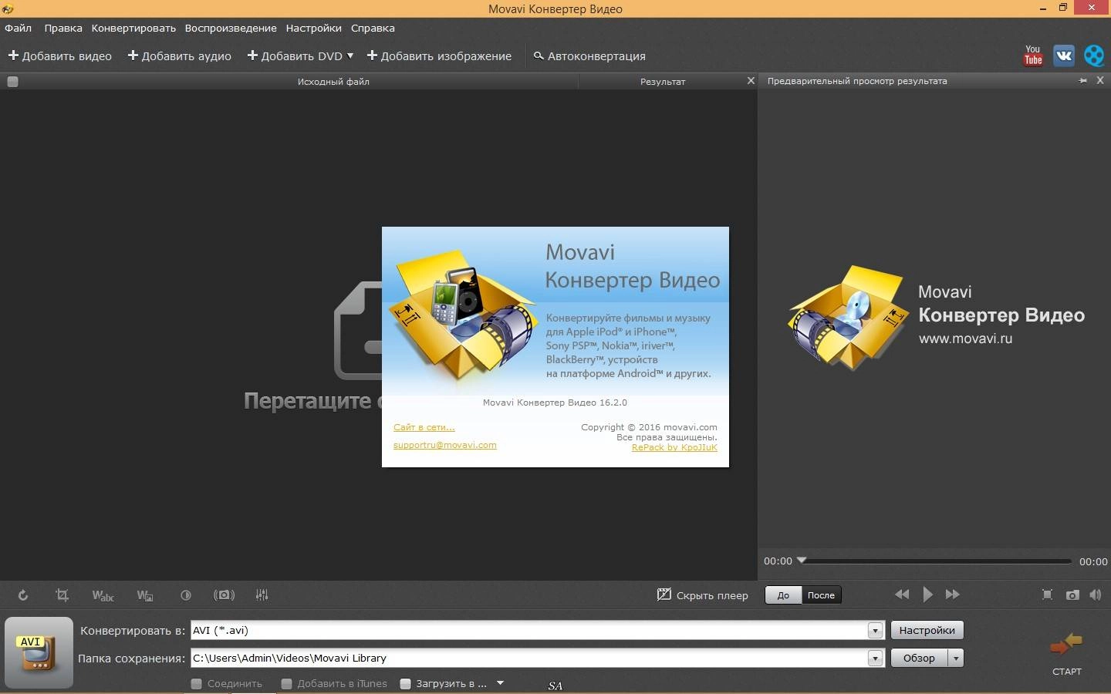This screenshot has width=1111, height=694.
Task: Expand the save folder dropdown
Action: pyautogui.click(x=875, y=659)
